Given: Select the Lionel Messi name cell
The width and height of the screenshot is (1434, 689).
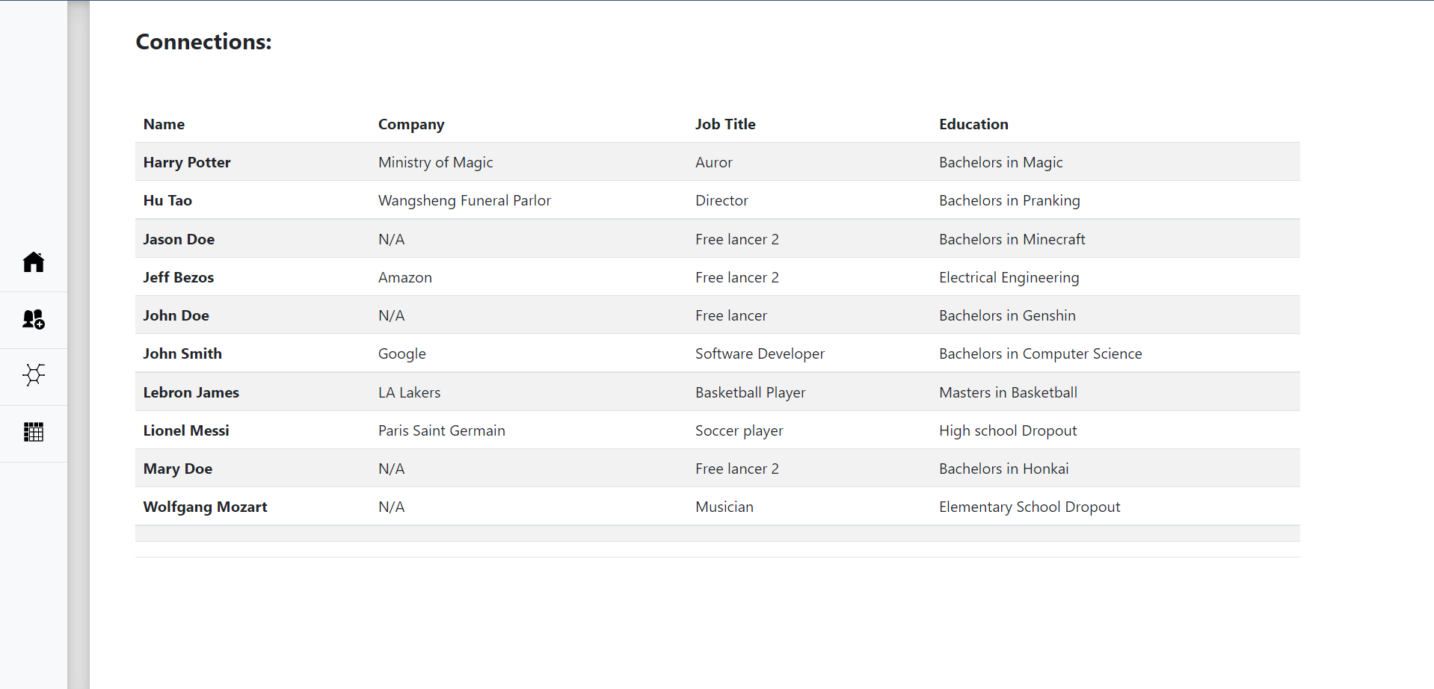Looking at the screenshot, I should pos(186,430).
